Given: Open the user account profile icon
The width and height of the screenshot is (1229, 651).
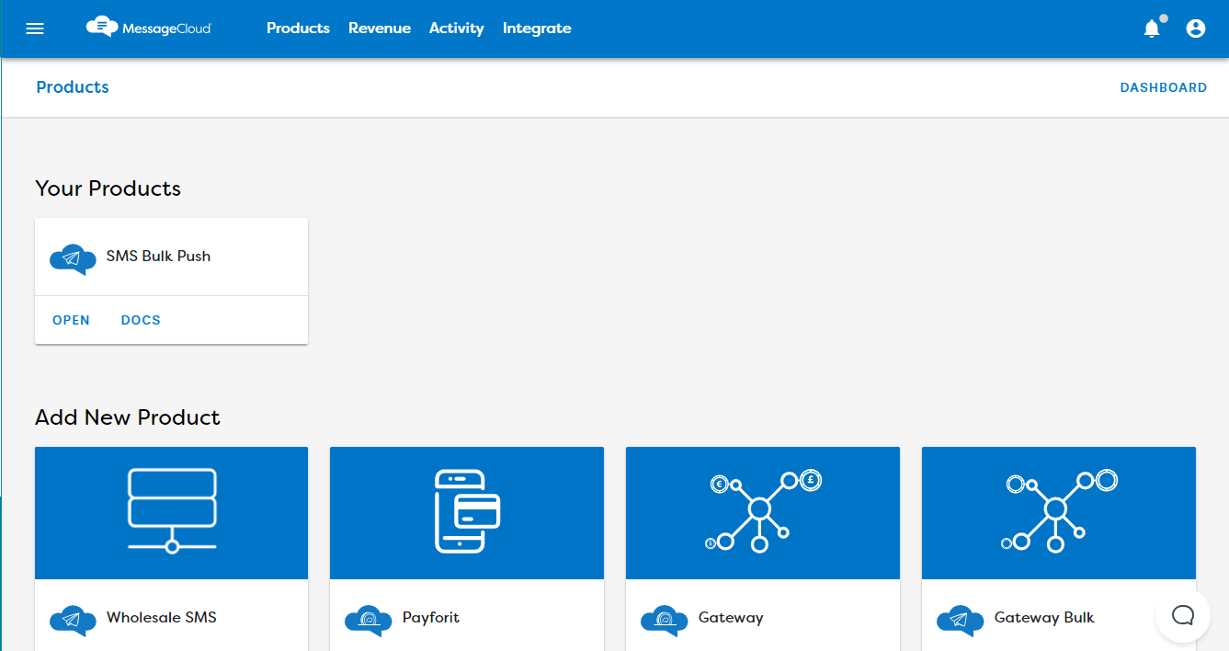Looking at the screenshot, I should pyautogui.click(x=1196, y=29).
